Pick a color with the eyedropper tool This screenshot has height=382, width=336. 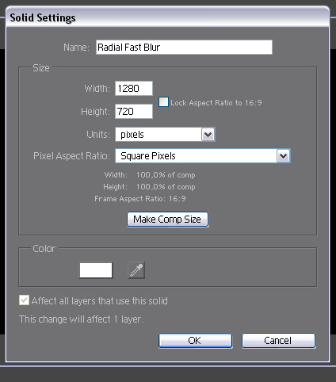[x=136, y=270]
